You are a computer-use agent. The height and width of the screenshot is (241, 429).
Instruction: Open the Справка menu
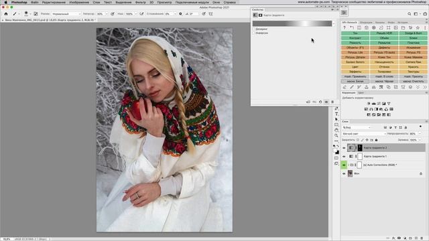click(x=229, y=2)
